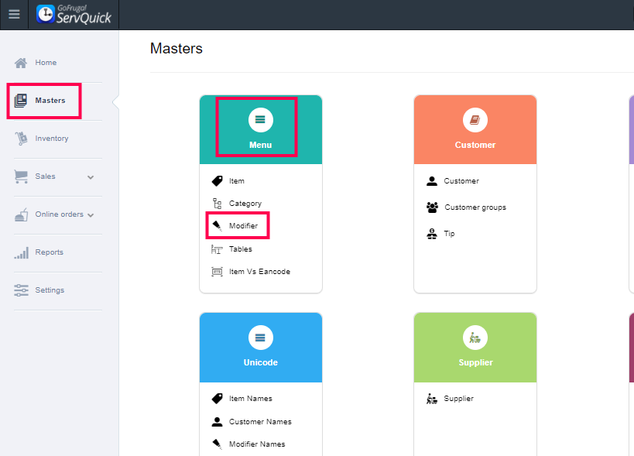Click the Sales cart icon
634x456 pixels.
21,177
